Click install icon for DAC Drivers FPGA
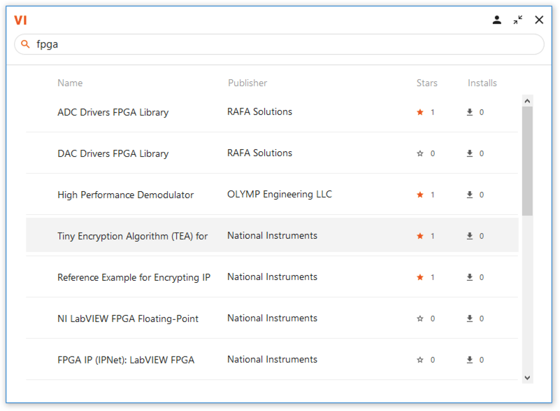Image resolution: width=560 pixels, height=411 pixels. pyautogui.click(x=470, y=153)
